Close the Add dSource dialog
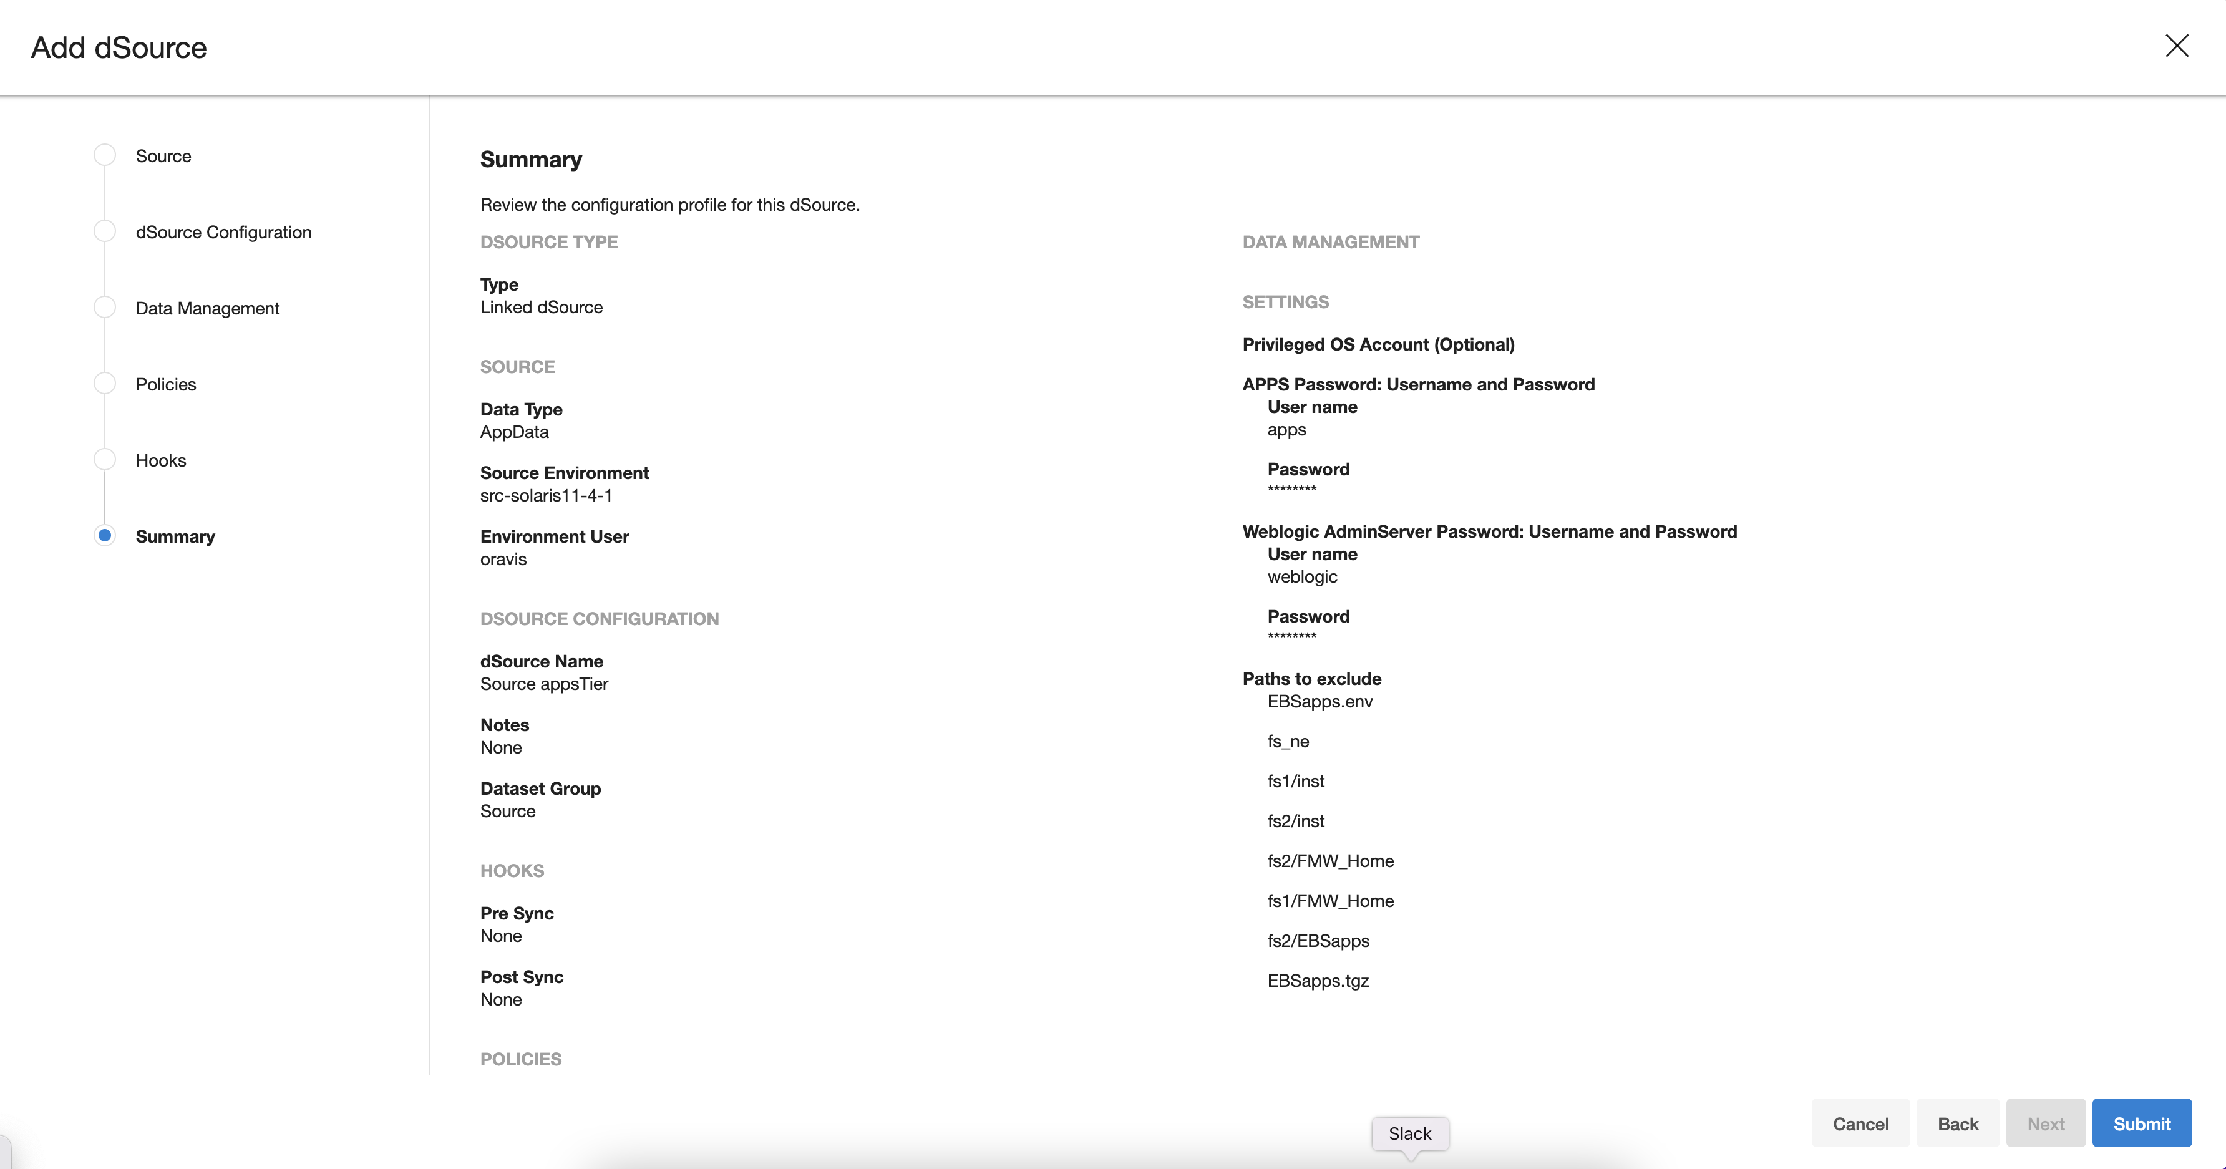Screen dimensions: 2226x1169 (2176, 46)
